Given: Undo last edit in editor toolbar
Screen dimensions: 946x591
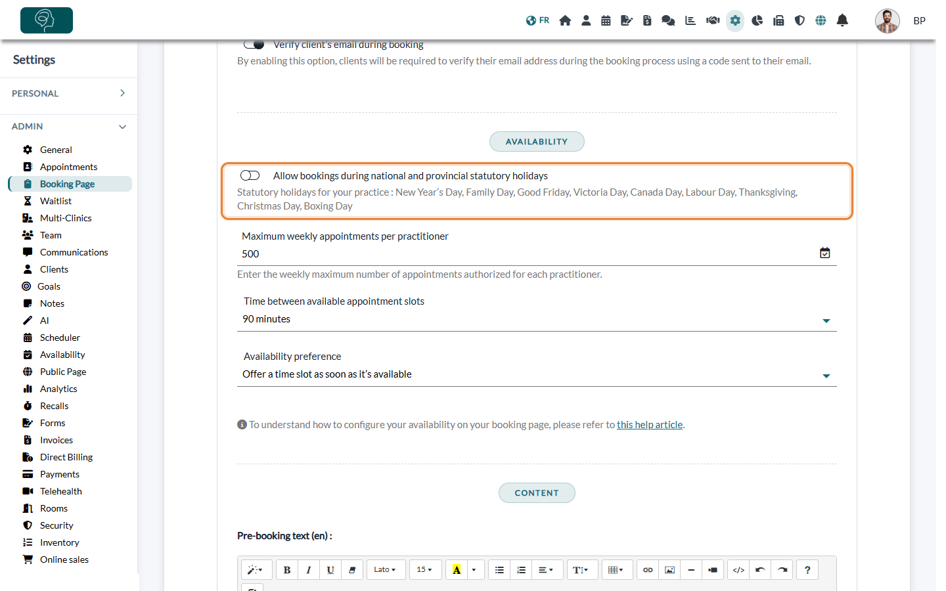Looking at the screenshot, I should [760, 570].
